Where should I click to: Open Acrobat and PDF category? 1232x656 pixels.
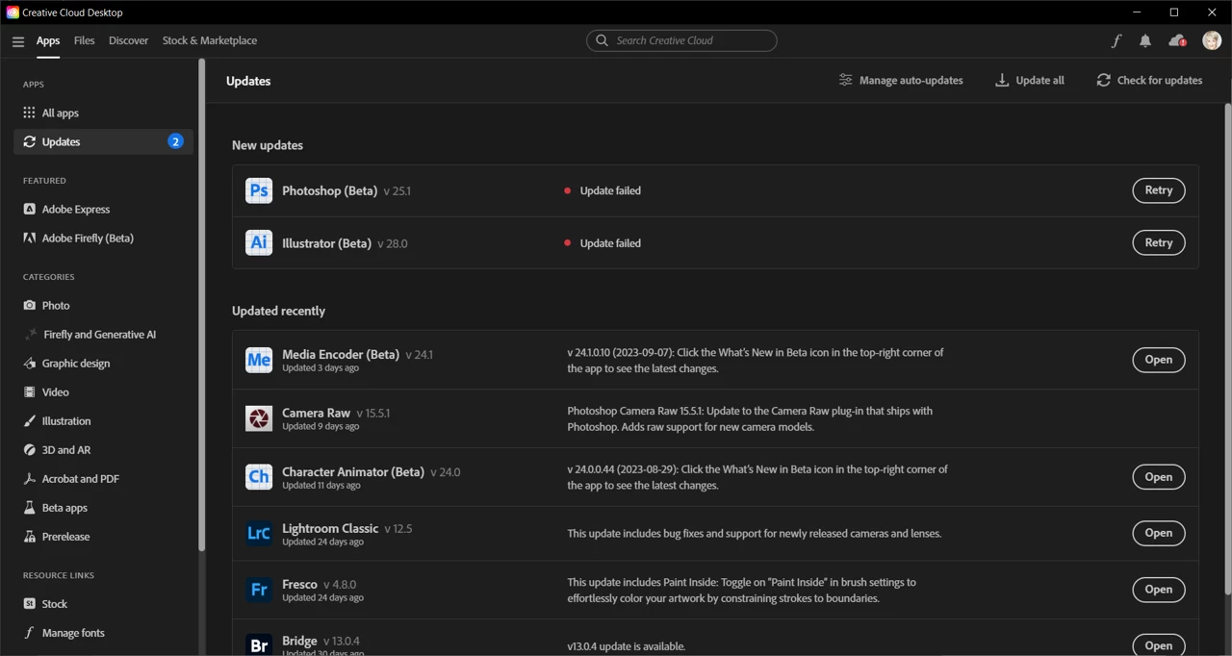coord(103,478)
